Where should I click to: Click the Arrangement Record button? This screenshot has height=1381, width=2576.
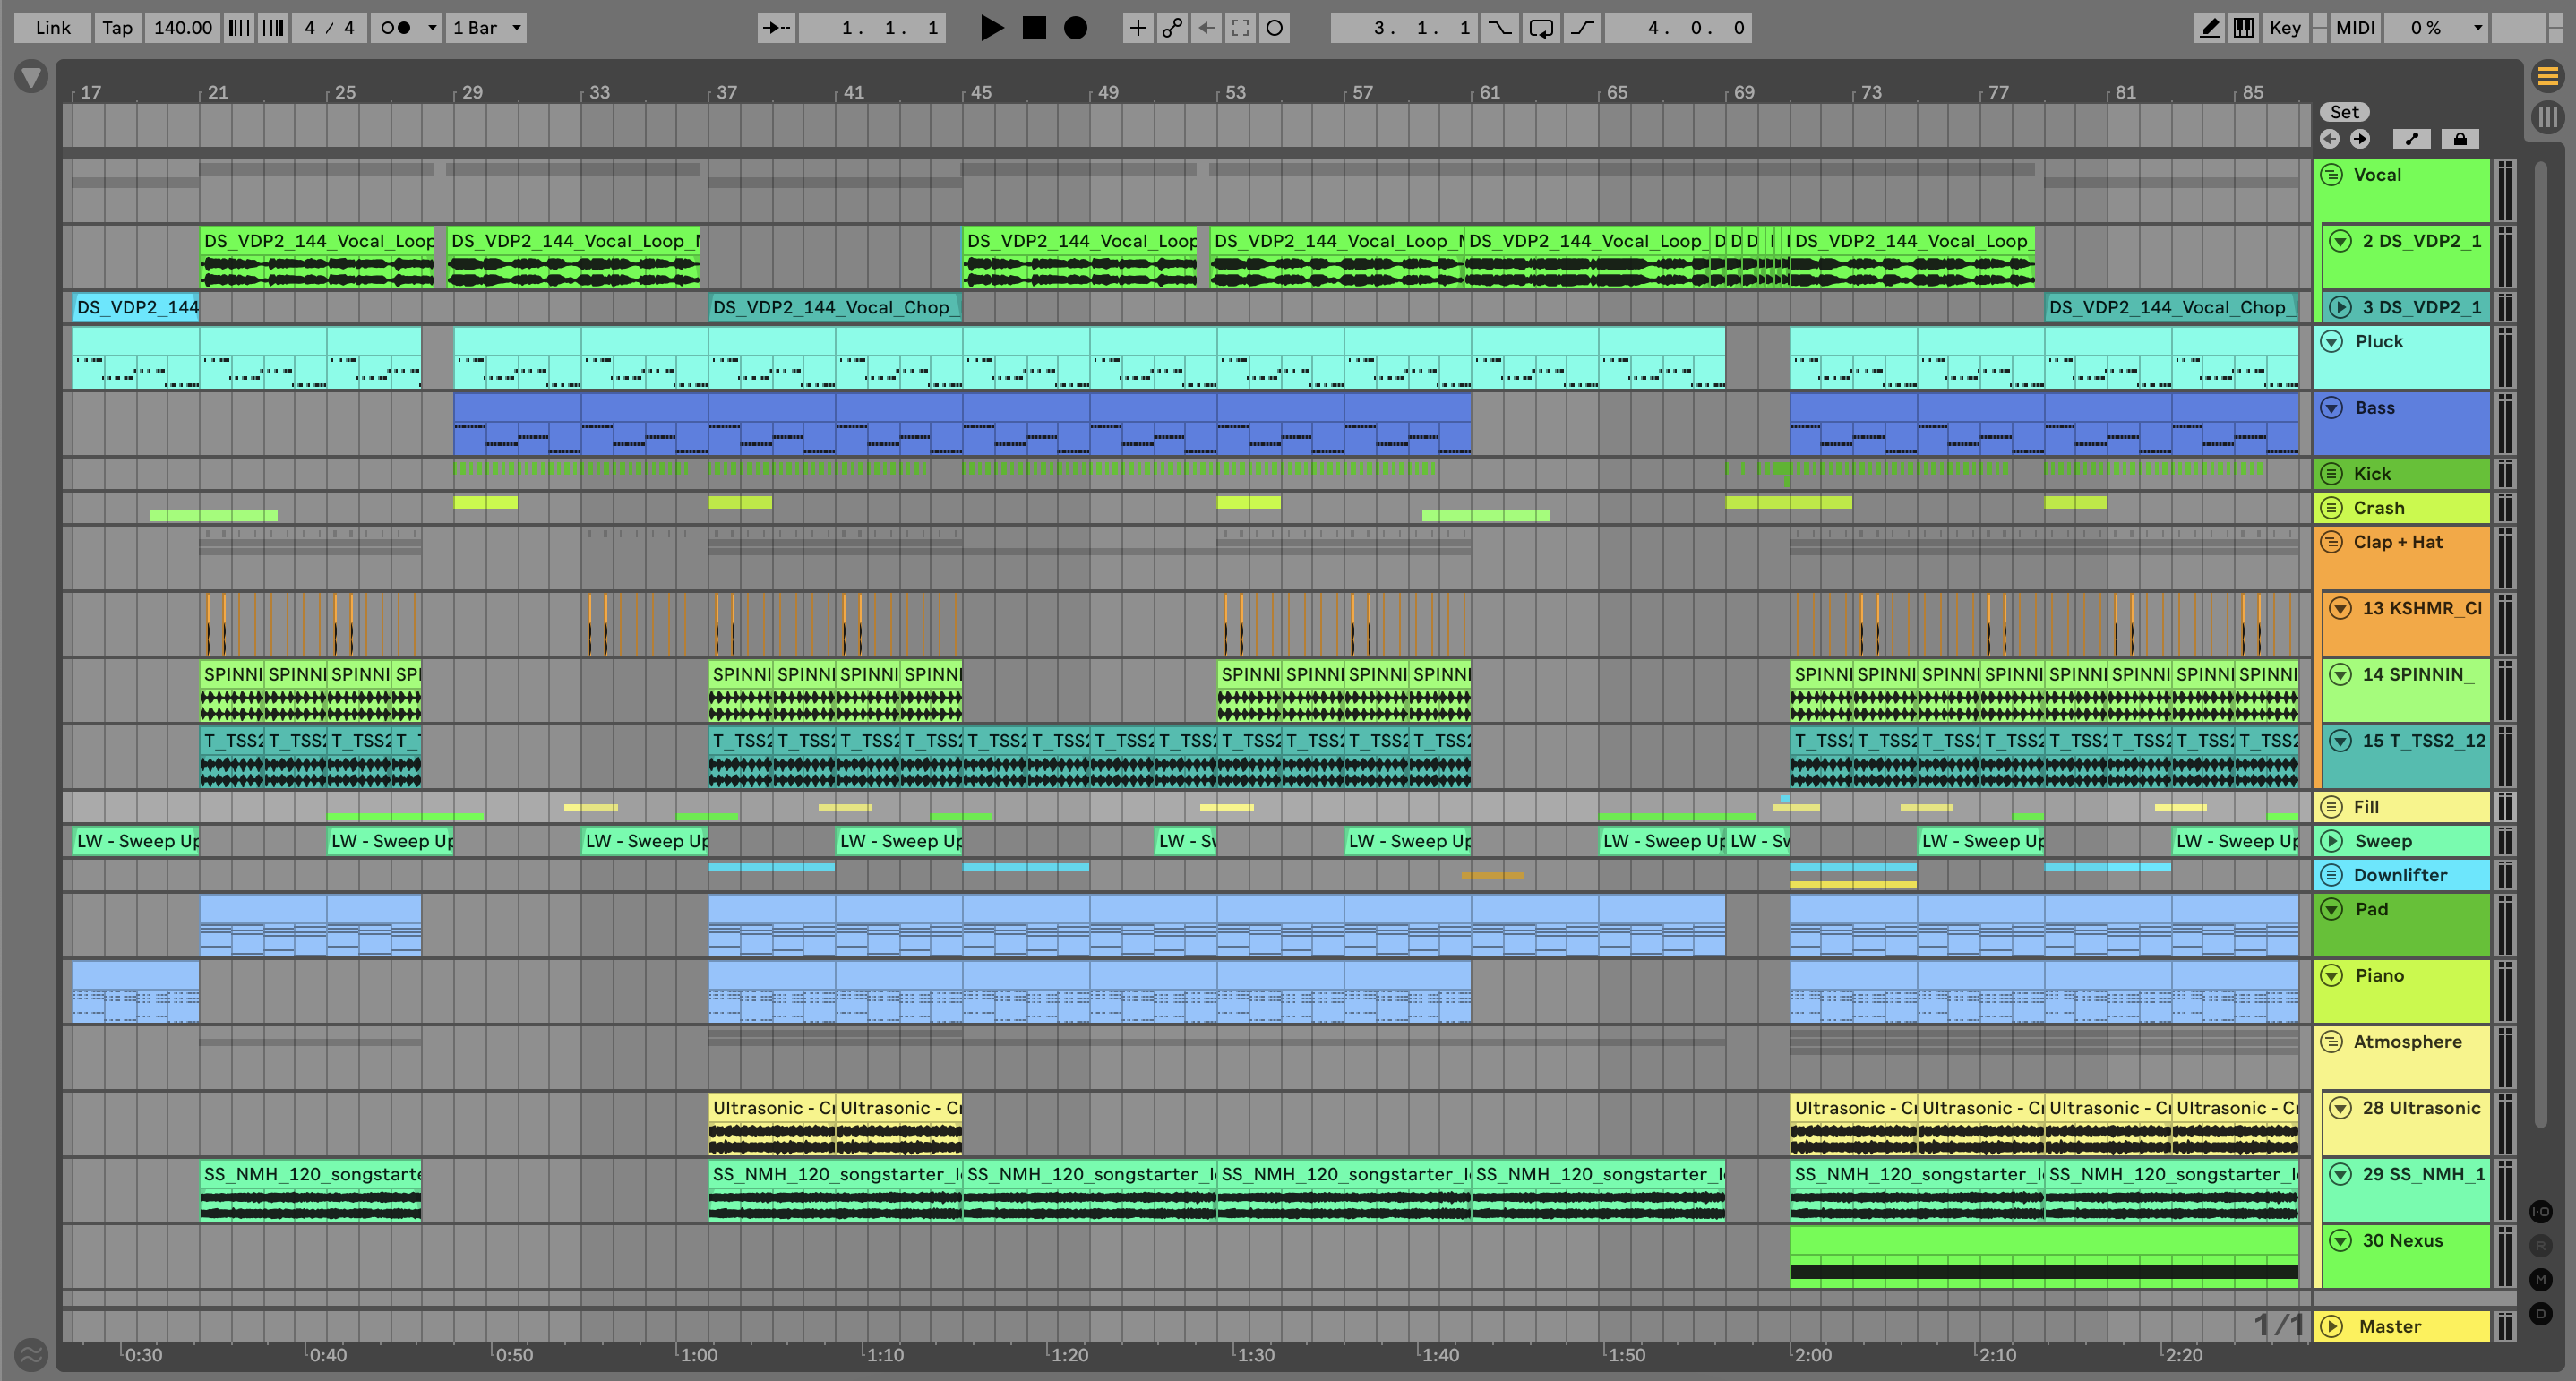coord(1075,28)
